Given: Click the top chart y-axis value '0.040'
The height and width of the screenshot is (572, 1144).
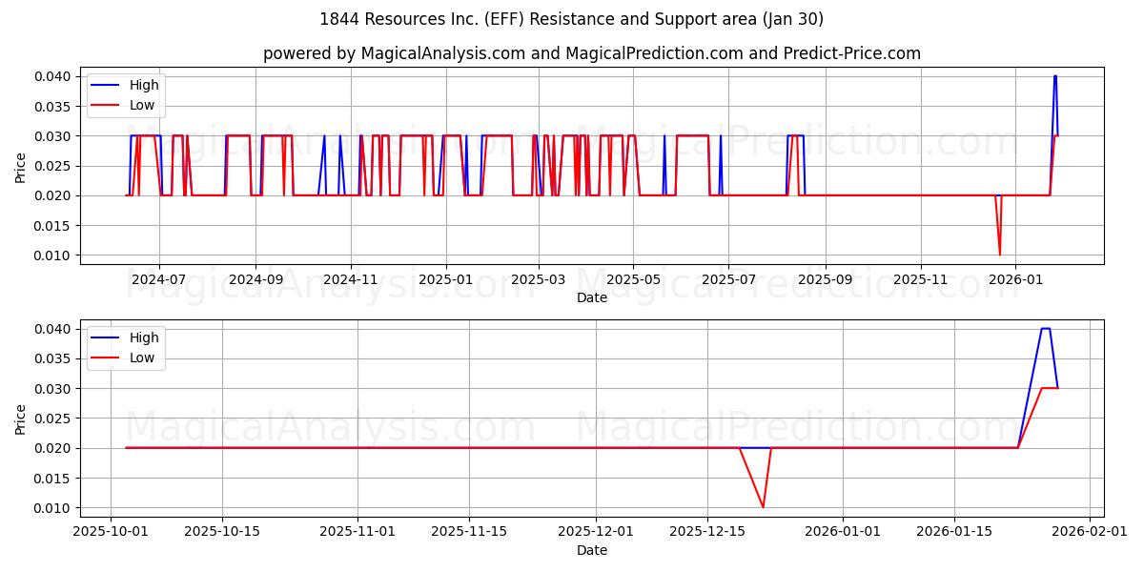Looking at the screenshot, I should (53, 76).
